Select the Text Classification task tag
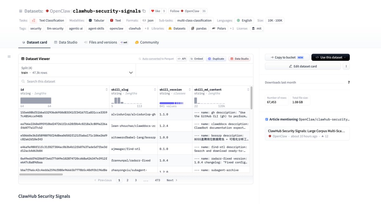Screen dimensions: 381x204 coord(48,20)
